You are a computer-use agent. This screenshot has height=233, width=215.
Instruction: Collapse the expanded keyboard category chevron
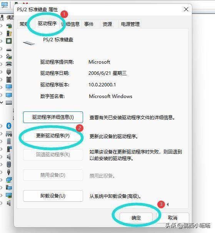pos(2,103)
